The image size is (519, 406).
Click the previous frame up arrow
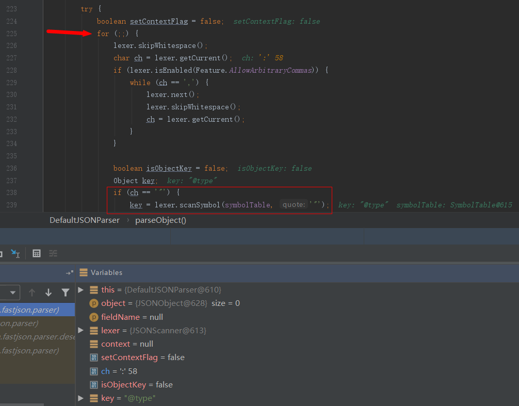coord(32,293)
